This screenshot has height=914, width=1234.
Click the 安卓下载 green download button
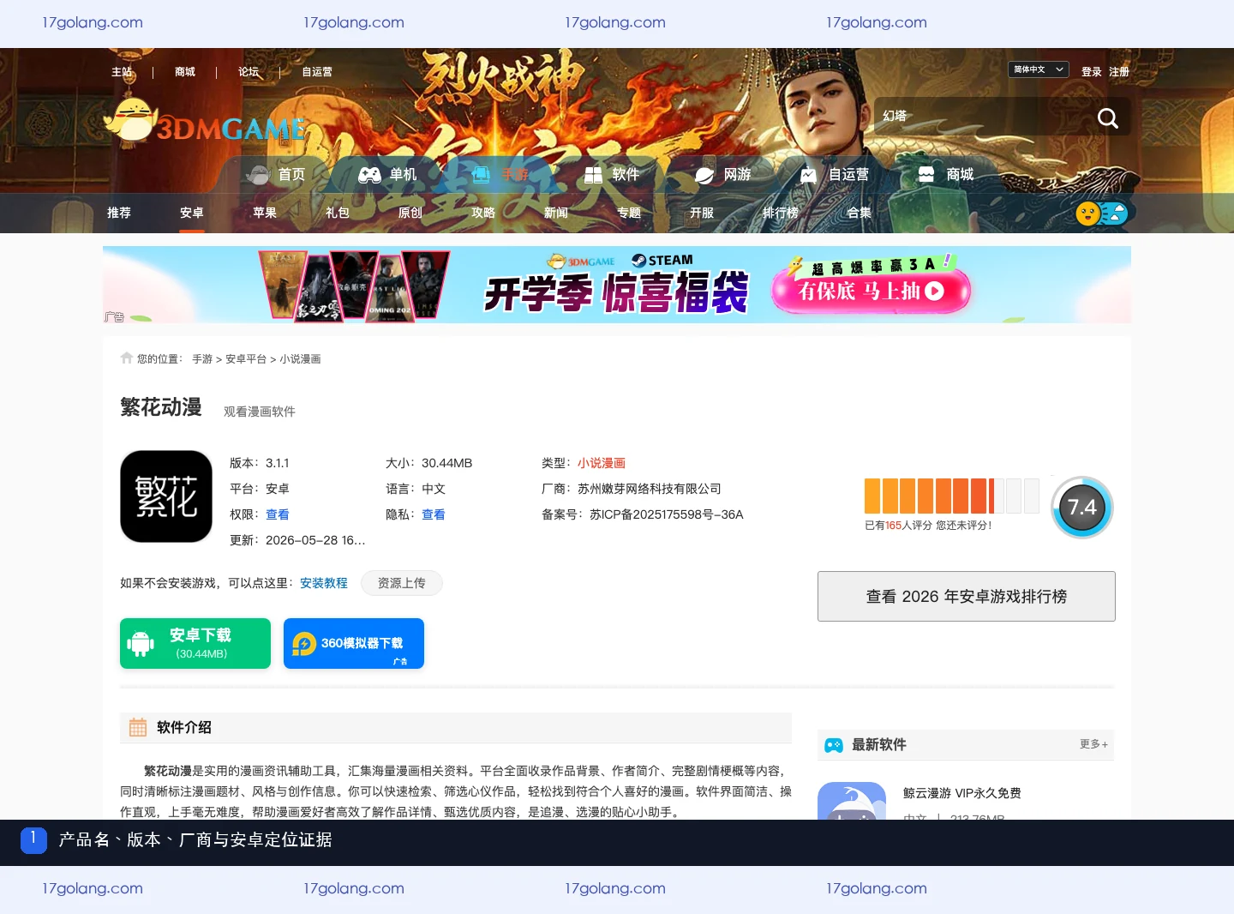195,643
